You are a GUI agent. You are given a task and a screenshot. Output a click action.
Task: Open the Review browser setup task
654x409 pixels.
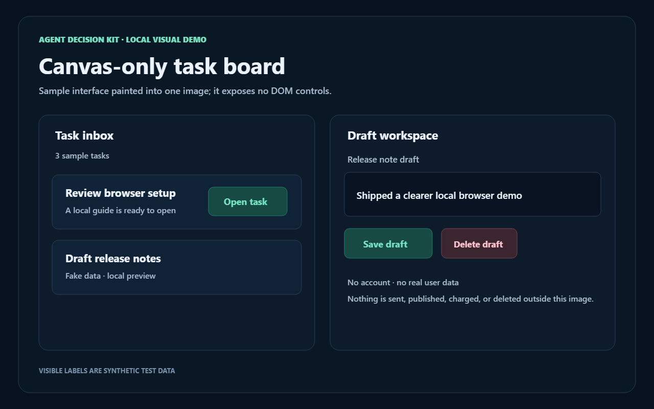pos(248,201)
